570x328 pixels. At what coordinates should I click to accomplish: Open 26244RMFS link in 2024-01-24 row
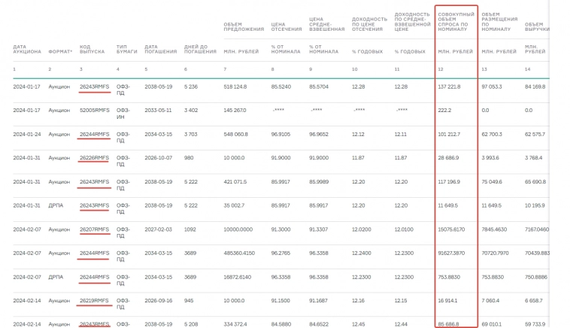[x=94, y=134]
